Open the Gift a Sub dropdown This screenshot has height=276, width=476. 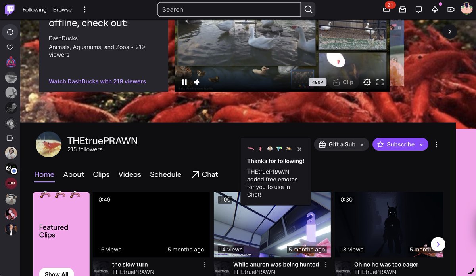click(342, 144)
